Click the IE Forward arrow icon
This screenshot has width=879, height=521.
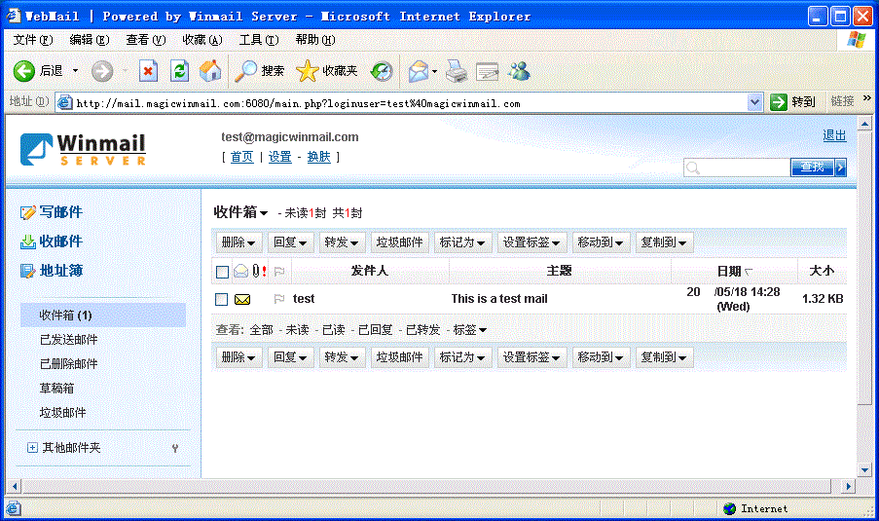click(102, 71)
